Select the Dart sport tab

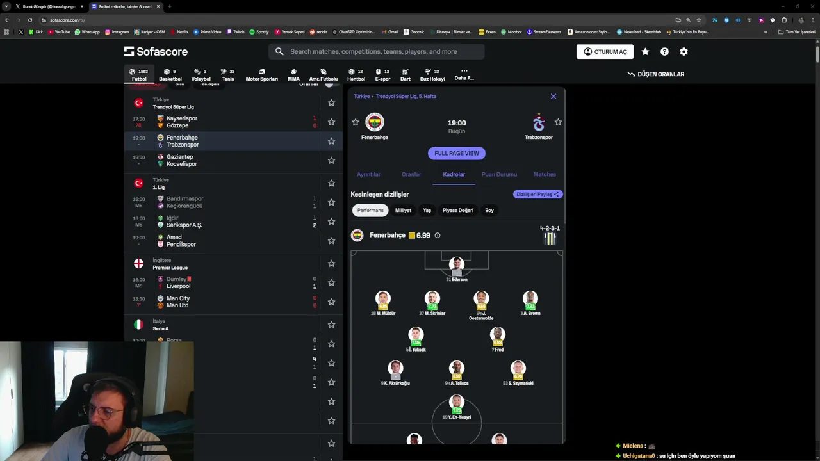(406, 75)
